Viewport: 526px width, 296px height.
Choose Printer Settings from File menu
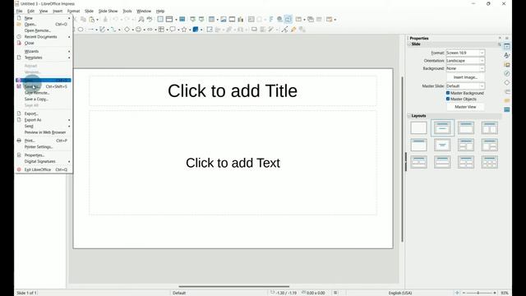point(44,147)
